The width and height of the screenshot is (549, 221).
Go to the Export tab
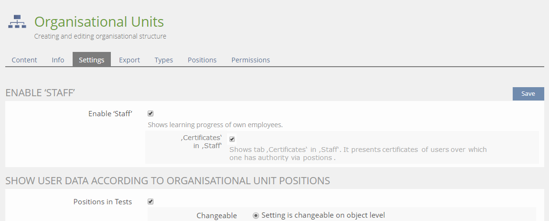click(129, 60)
